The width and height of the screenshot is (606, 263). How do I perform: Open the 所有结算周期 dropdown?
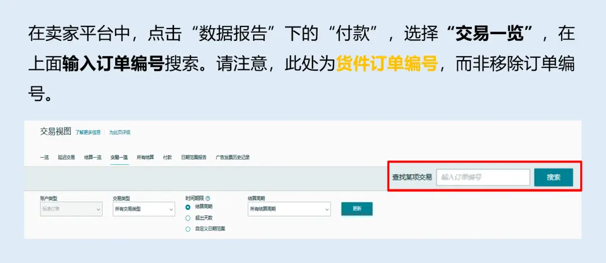[x=289, y=209]
